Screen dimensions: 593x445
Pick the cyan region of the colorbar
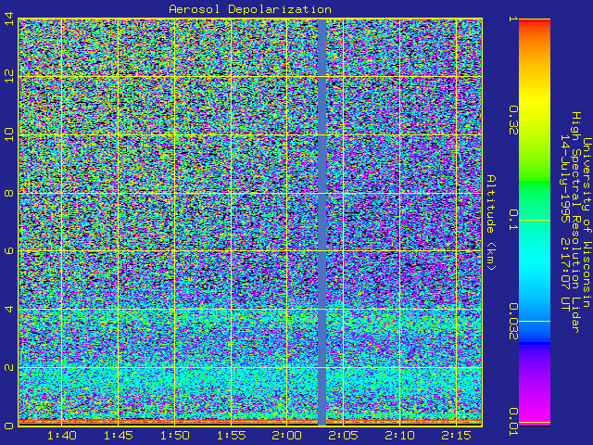click(x=535, y=265)
